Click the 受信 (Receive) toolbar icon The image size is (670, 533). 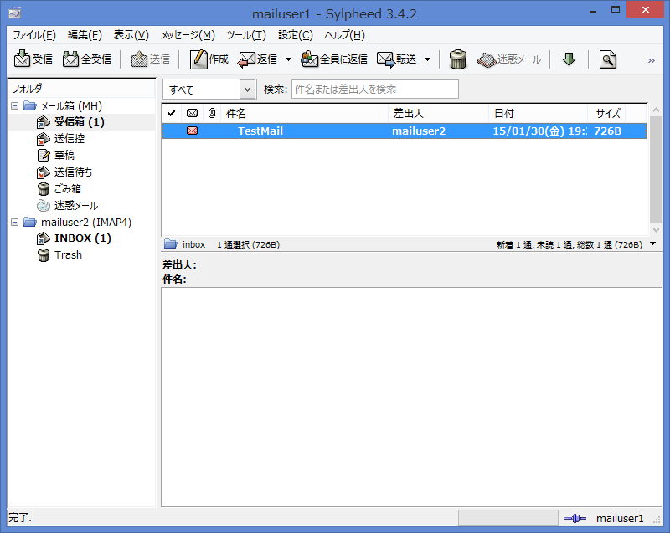point(33,59)
